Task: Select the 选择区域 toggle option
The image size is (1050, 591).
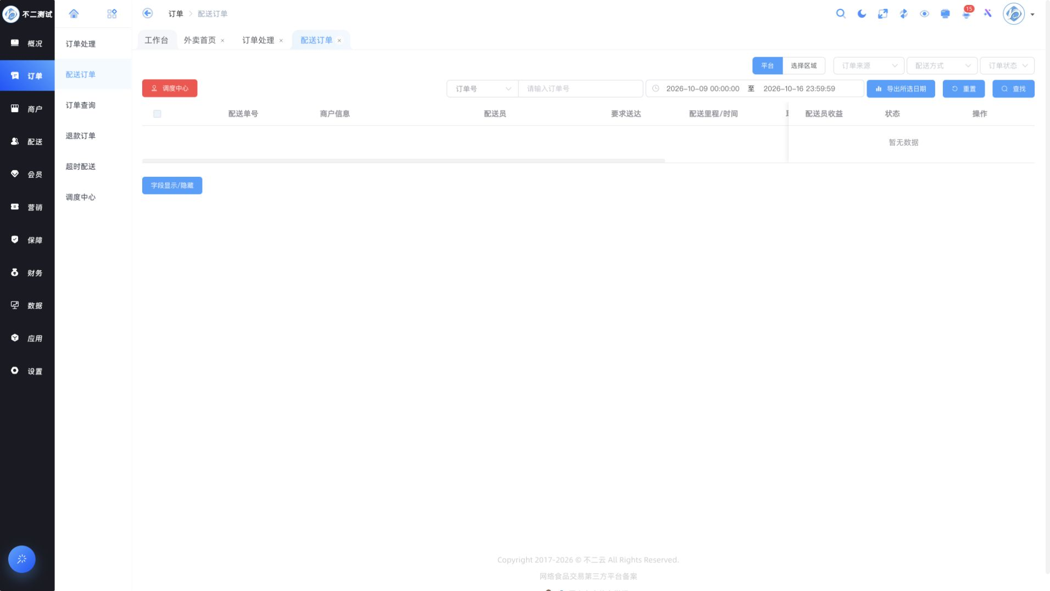Action: point(803,65)
